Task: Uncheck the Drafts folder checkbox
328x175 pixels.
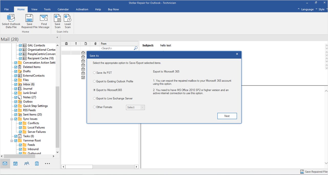Action: coord(16,71)
